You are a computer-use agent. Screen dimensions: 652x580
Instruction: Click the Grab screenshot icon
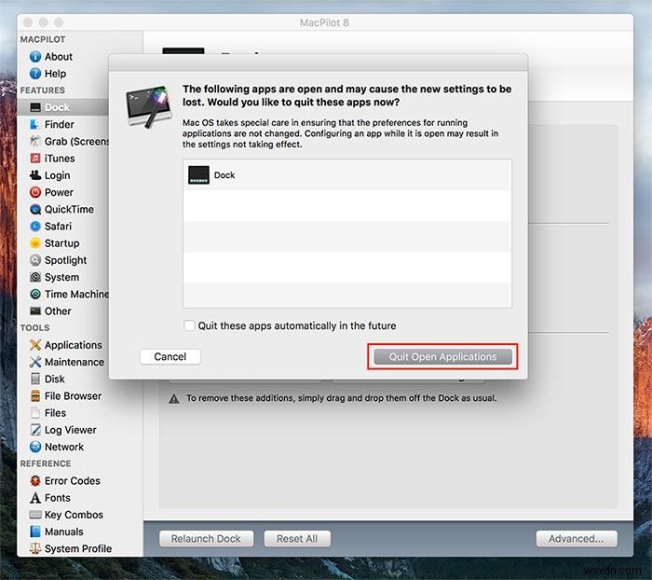point(35,141)
